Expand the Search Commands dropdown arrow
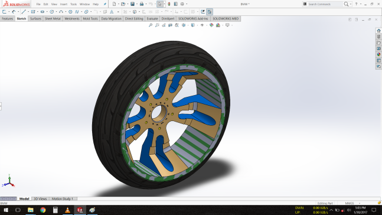382x215 pixels. pos(351,4)
